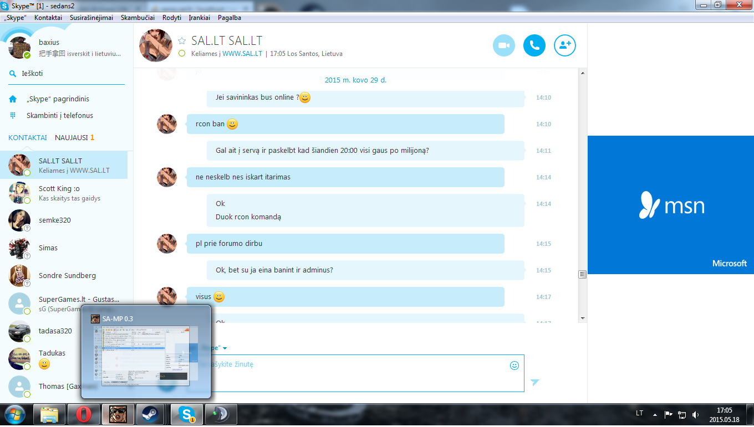Click Skambinti į telefonus
Screen dimensions: 754x427
click(x=60, y=116)
